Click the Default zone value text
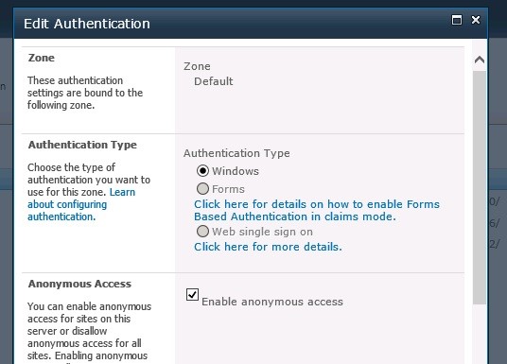The width and height of the screenshot is (507, 364). tap(214, 81)
